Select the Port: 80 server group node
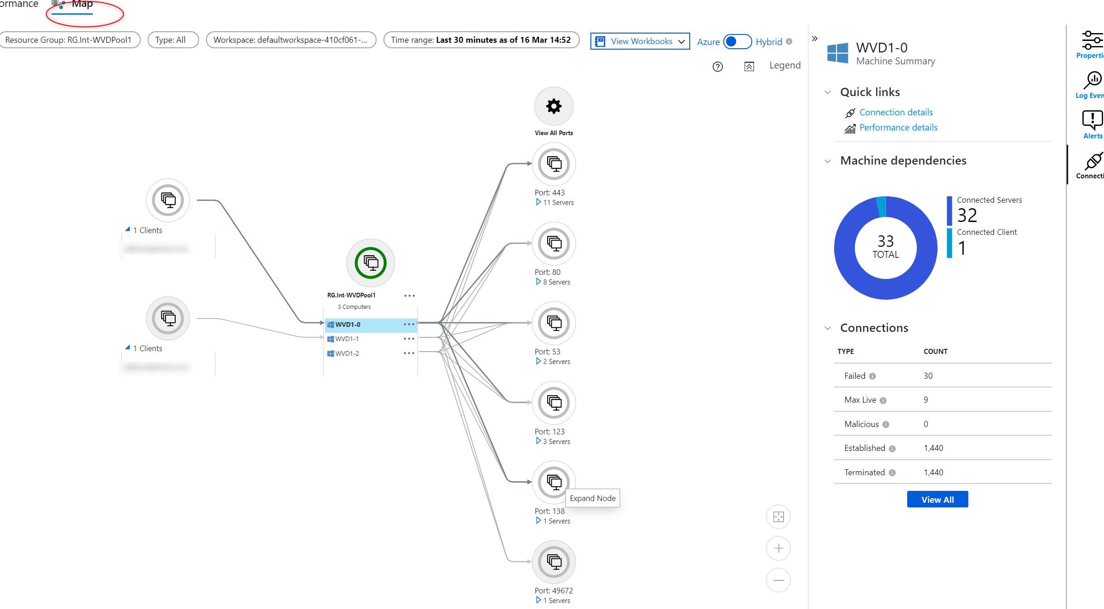 click(x=554, y=244)
